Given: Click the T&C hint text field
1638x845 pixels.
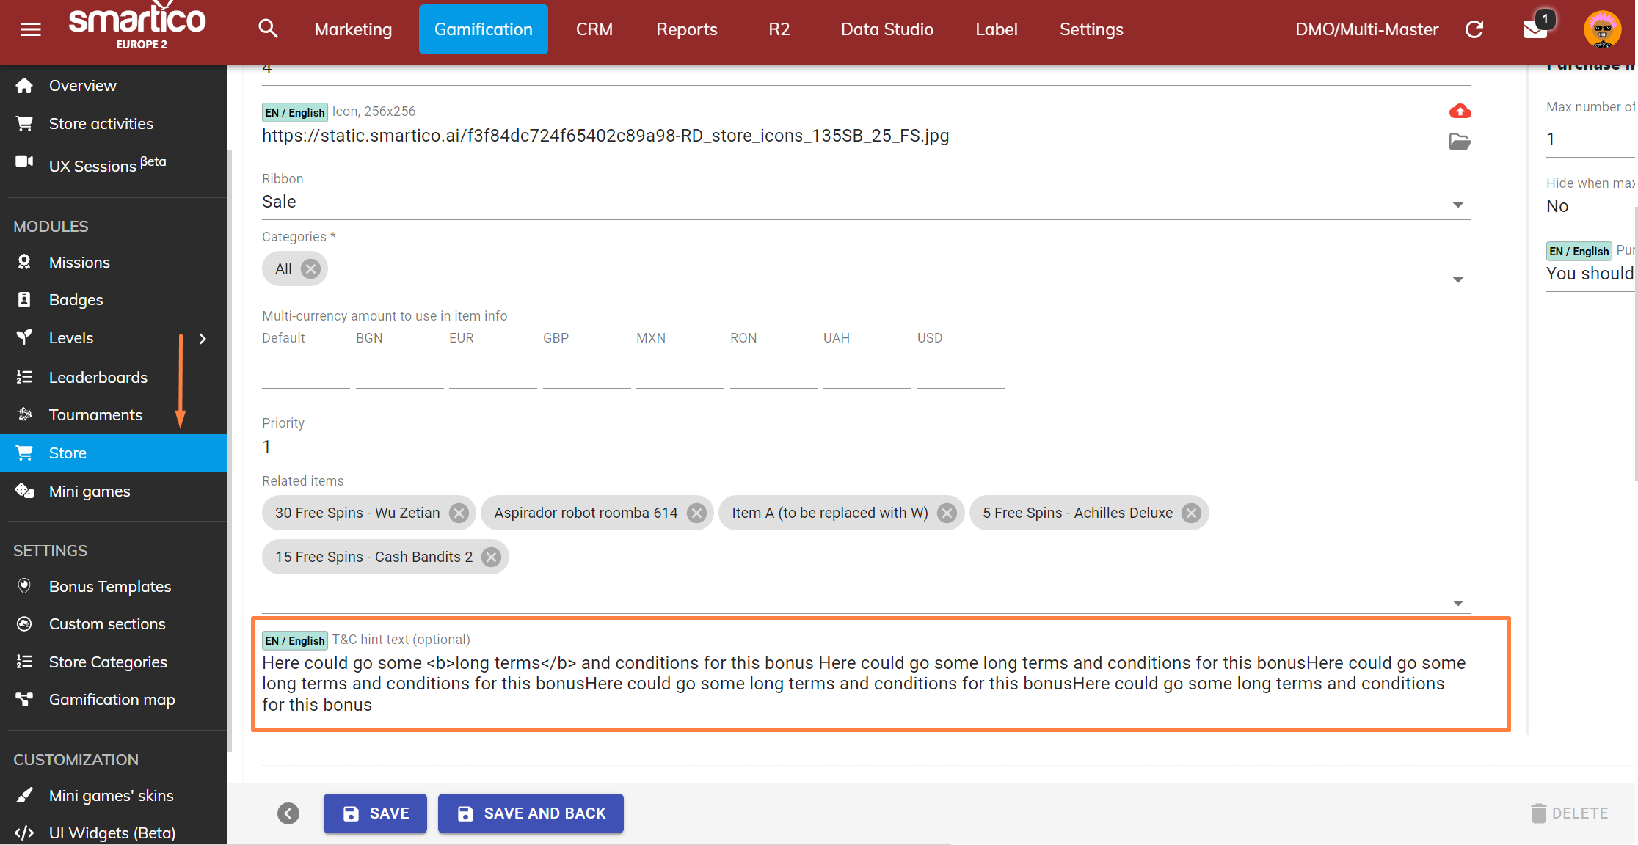Looking at the screenshot, I should tap(866, 683).
